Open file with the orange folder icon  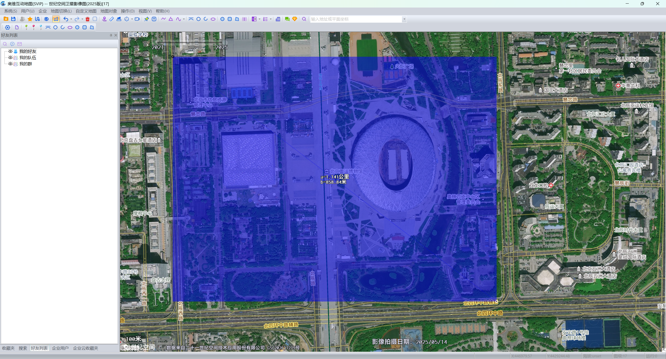pos(6,19)
